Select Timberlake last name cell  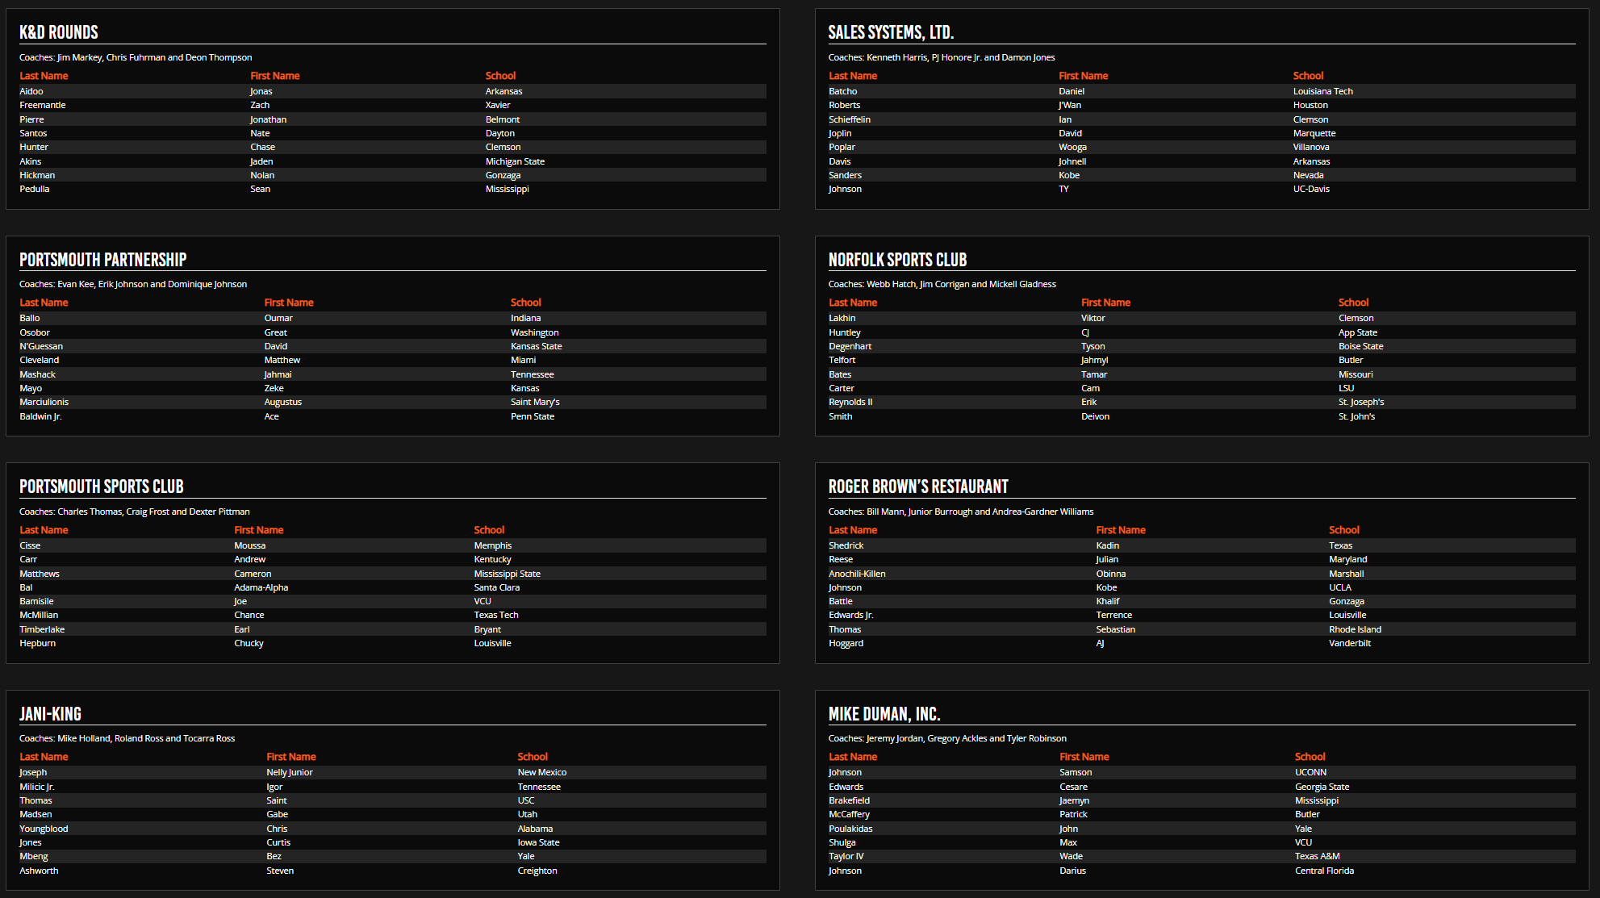tap(42, 629)
